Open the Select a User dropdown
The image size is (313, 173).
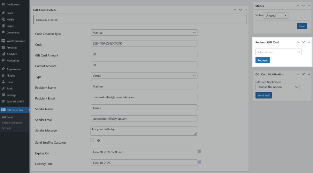pos(279,52)
